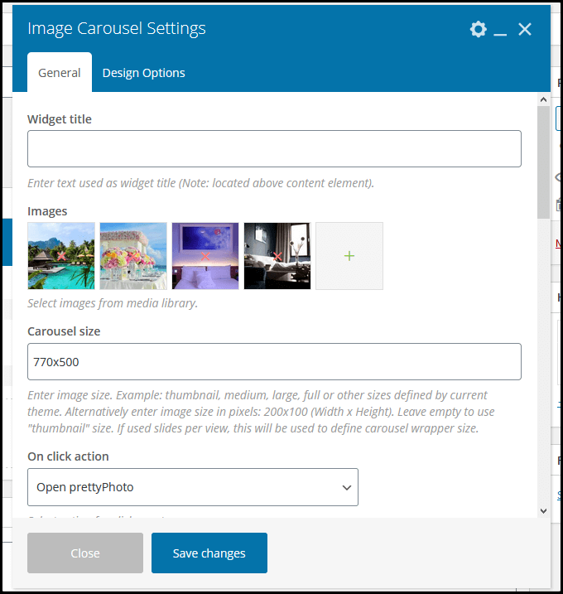Minimize the Image Carousel Settings panel

point(500,30)
